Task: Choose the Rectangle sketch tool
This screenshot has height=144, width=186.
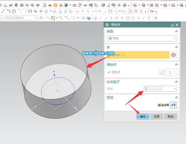Action: point(30,11)
